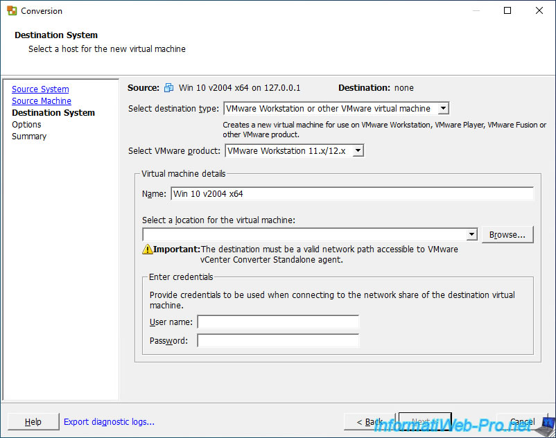The width and height of the screenshot is (556, 438).
Task: Go to Source Machine step
Action: 42,101
